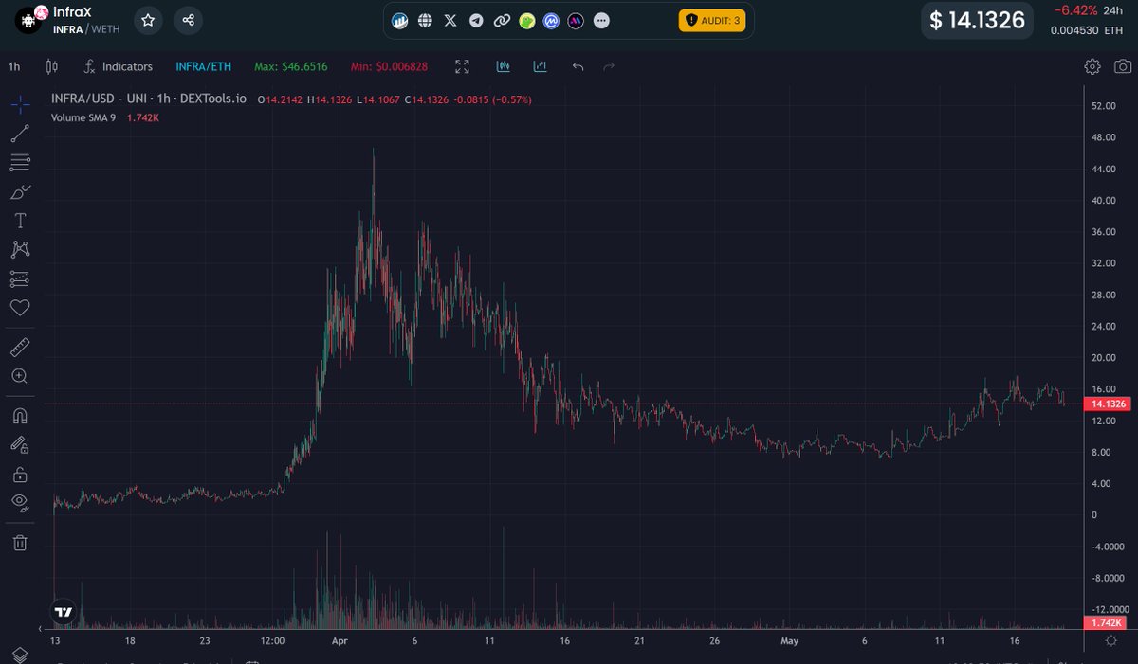Open the green CoinGecko link
Screen dimensions: 1138x664
pos(526,20)
